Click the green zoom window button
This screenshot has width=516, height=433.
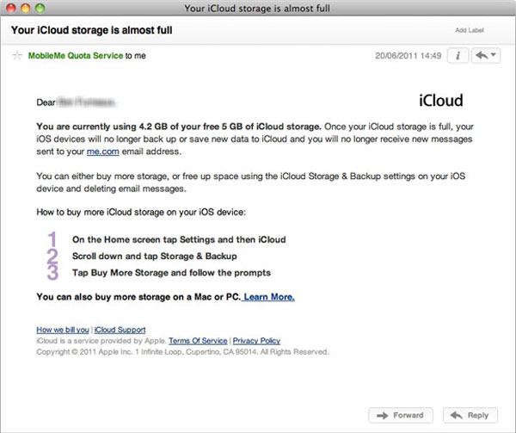(40, 8)
